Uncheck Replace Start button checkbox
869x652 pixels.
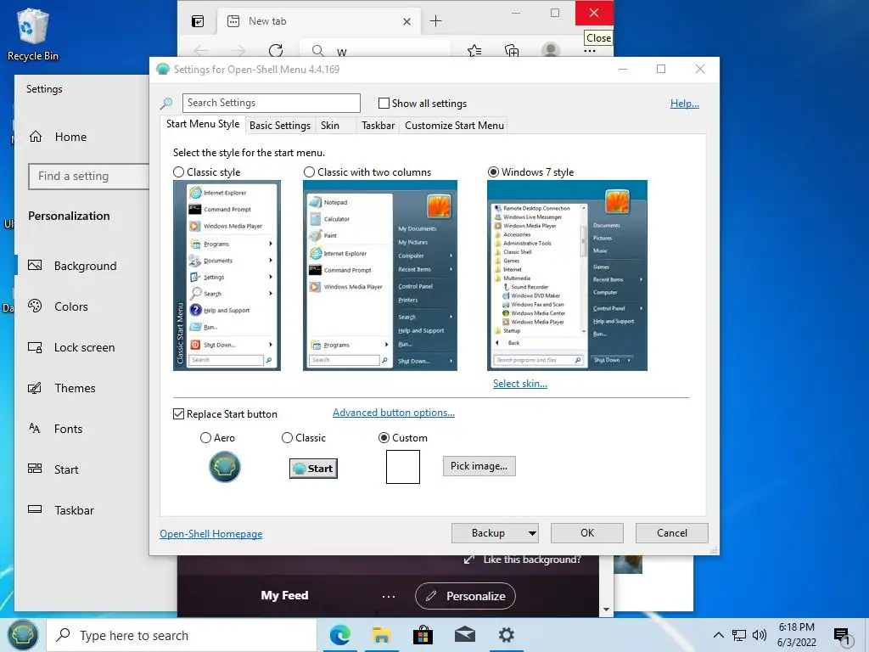178,414
